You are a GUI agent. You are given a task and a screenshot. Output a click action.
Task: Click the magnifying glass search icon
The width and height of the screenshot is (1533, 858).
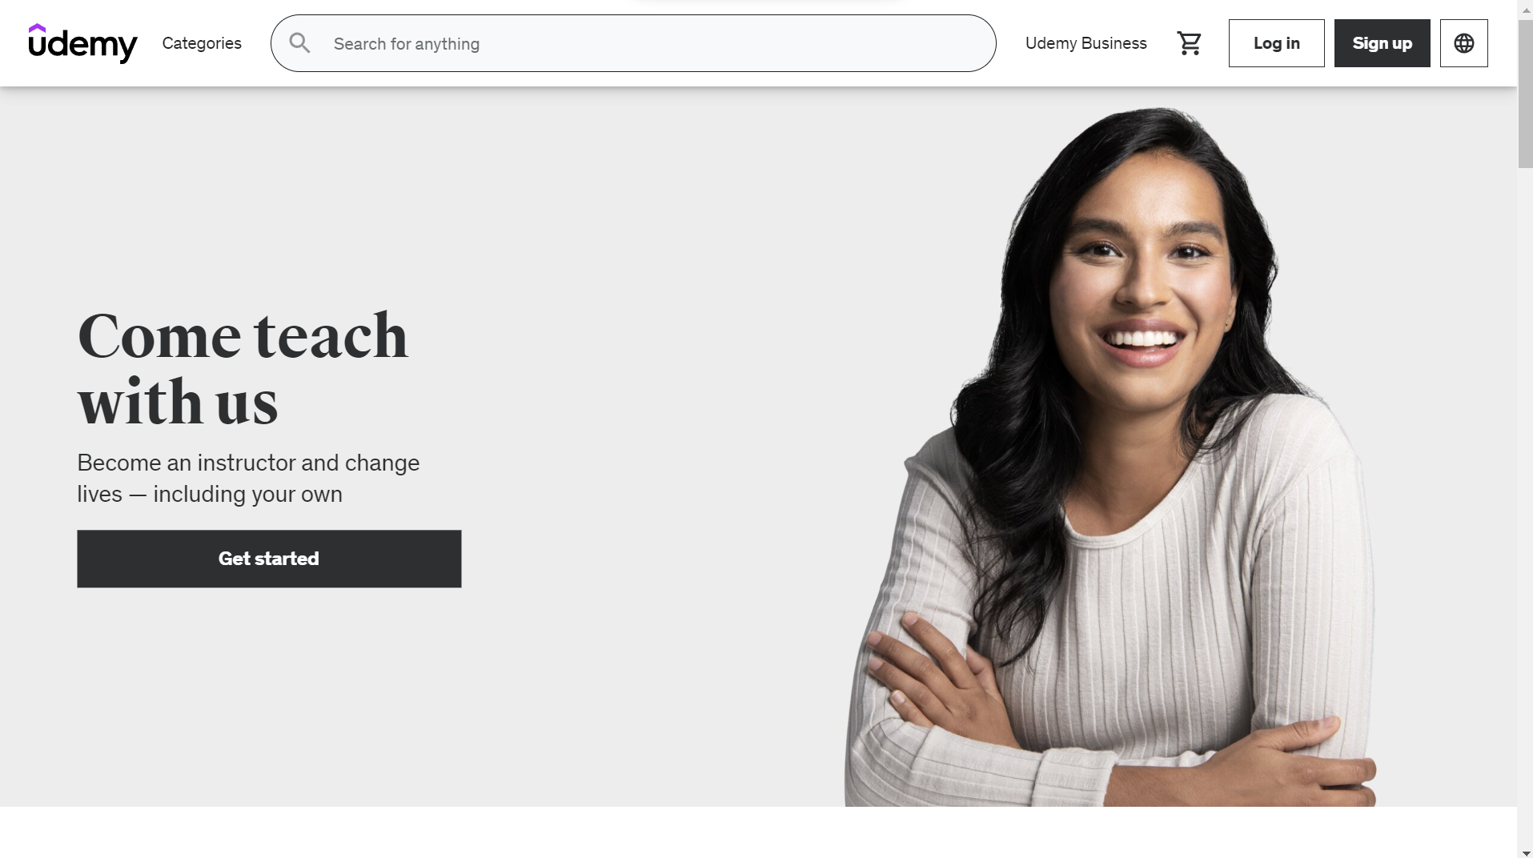299,43
